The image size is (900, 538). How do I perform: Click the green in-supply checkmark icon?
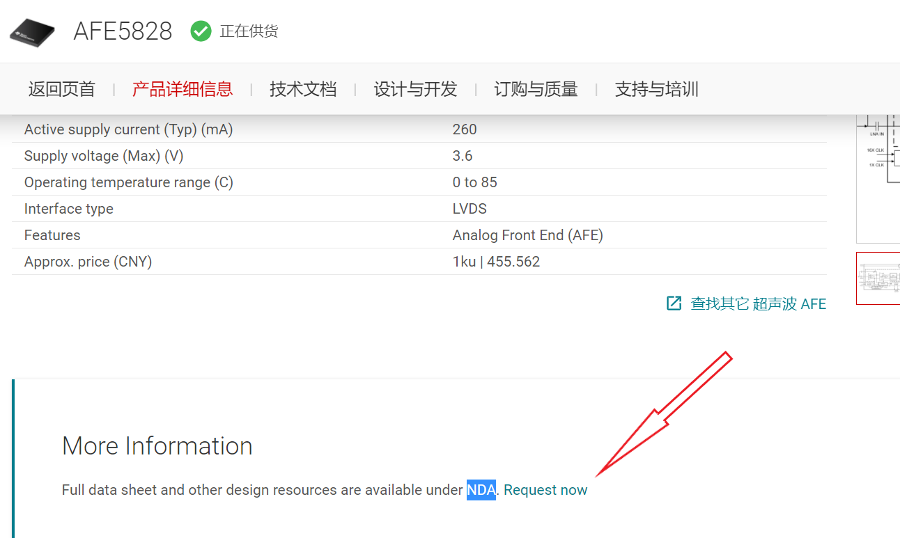tap(201, 31)
